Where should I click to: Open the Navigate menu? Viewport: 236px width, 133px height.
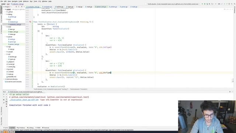[x=15, y=1]
